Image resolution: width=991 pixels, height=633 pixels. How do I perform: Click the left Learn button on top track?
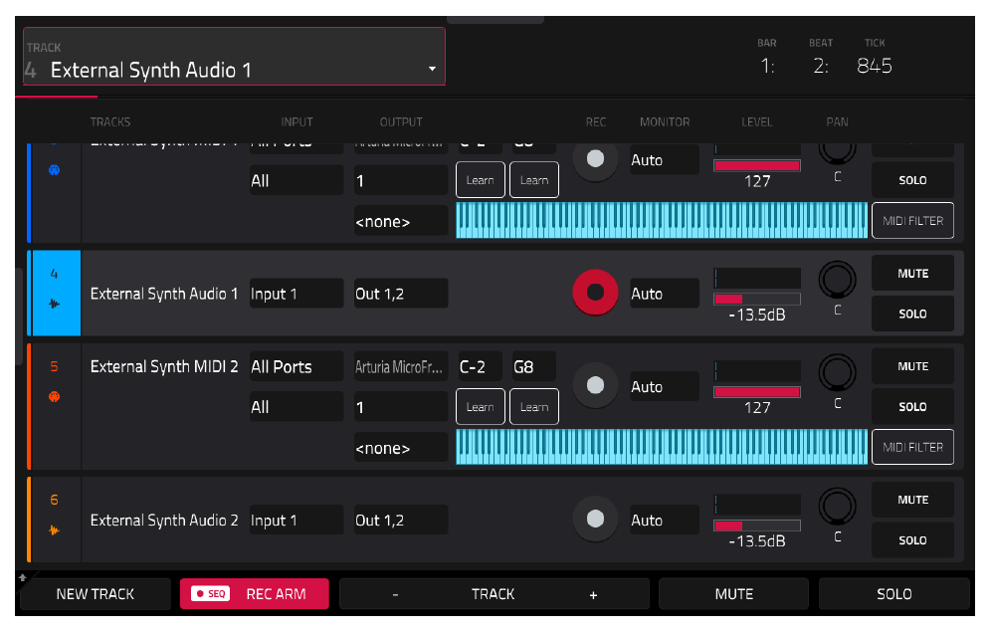pyautogui.click(x=481, y=180)
